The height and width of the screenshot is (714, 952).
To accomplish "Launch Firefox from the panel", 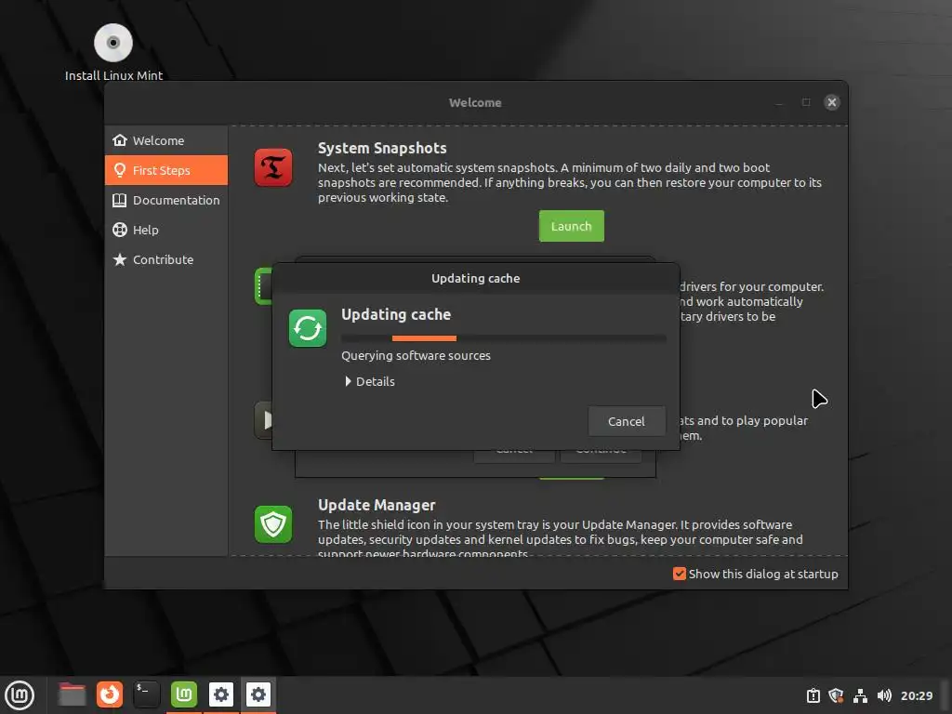I will coord(110,694).
